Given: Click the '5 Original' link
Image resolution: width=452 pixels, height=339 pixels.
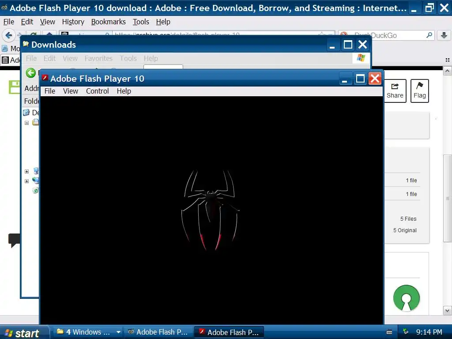Looking at the screenshot, I should coord(405,230).
